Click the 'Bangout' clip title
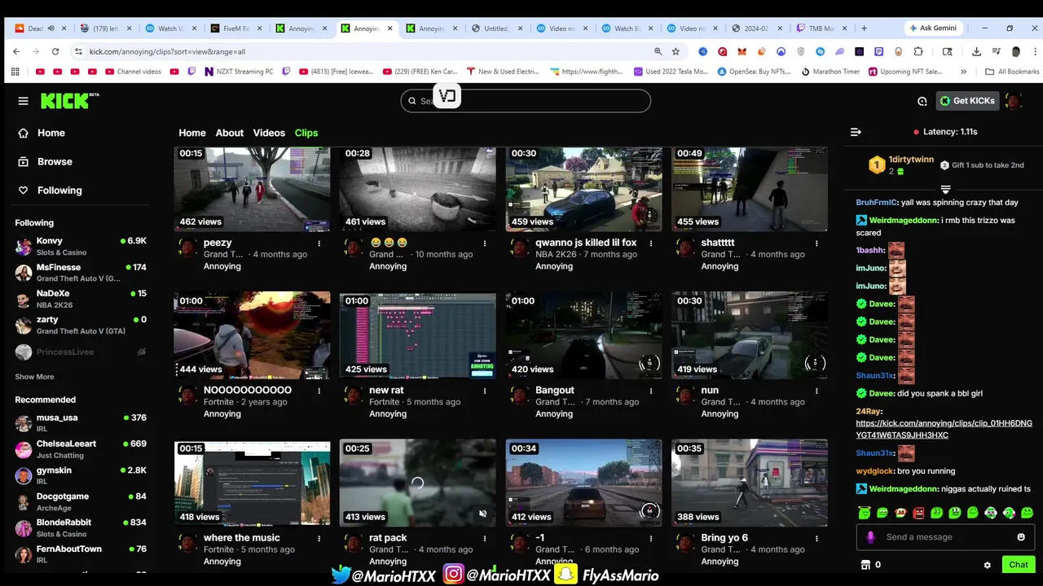1043x586 pixels. tap(555, 391)
